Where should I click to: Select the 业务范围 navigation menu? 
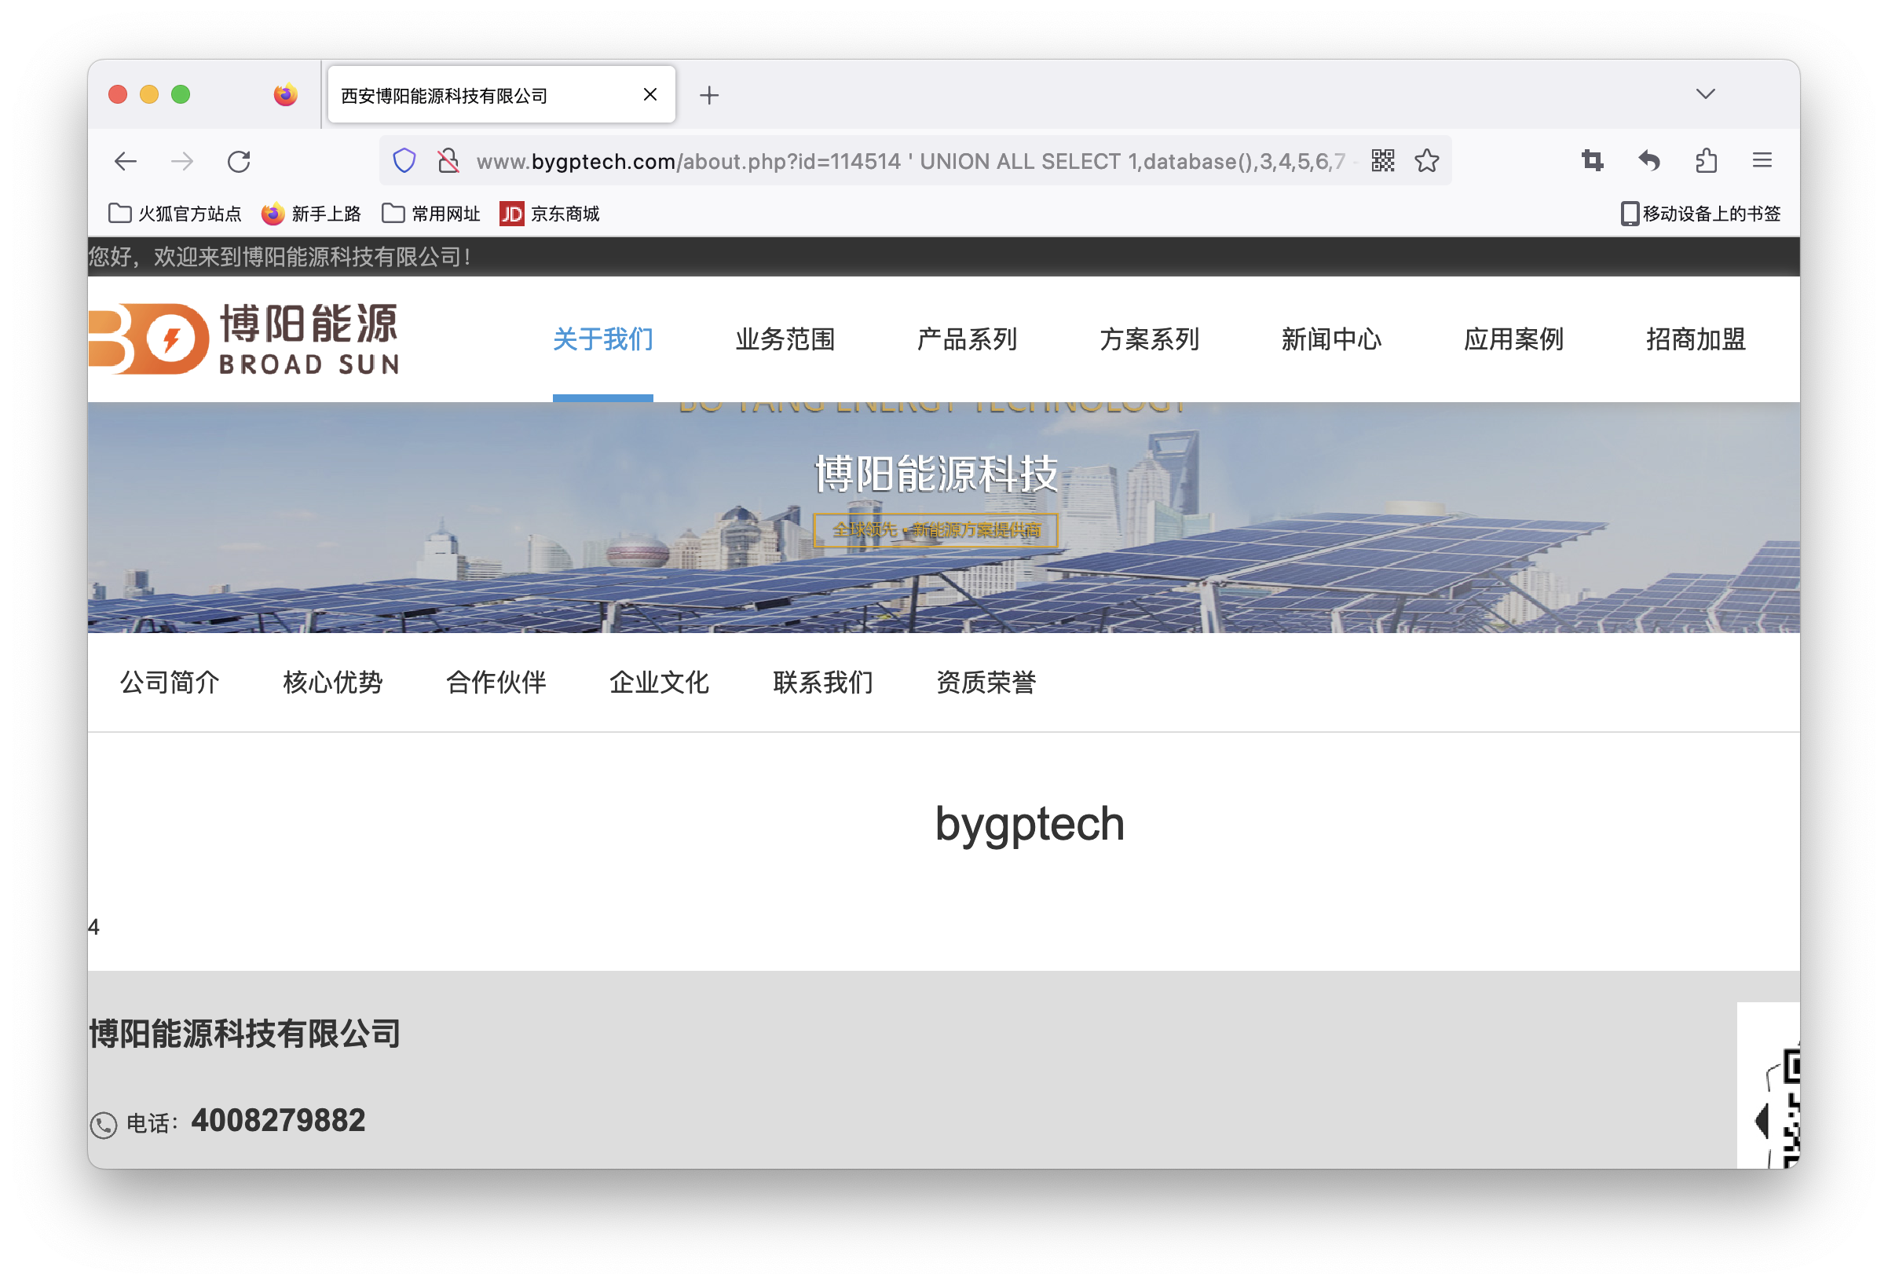785,339
